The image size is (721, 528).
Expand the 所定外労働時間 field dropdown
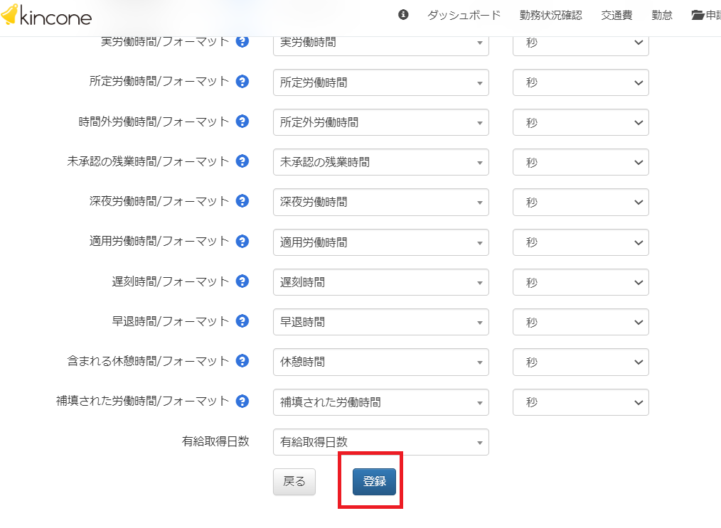tap(380, 122)
